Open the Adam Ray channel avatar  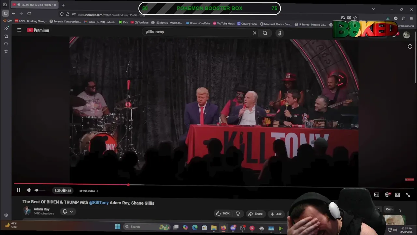point(27,211)
